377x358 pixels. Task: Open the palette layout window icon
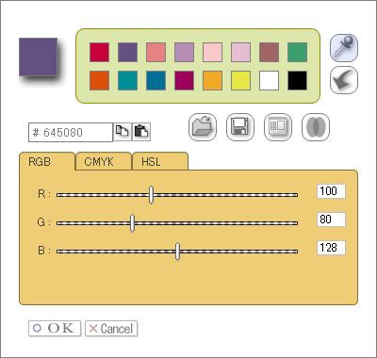coord(278,127)
